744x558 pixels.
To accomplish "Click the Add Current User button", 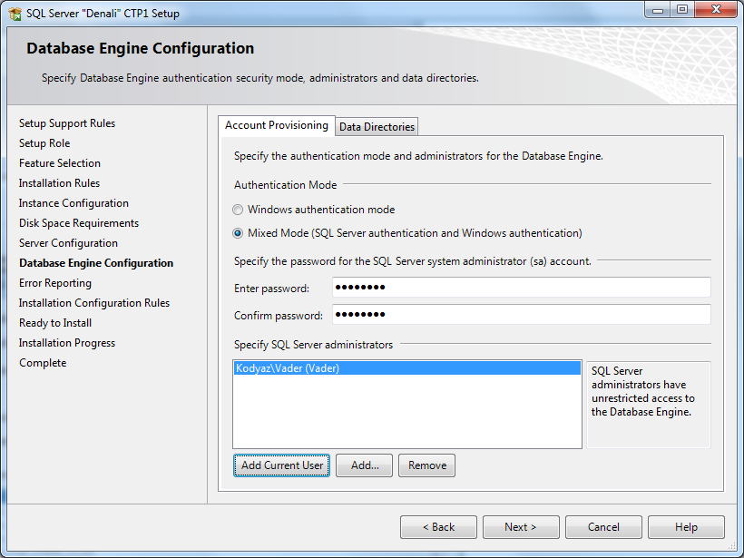I will pyautogui.click(x=282, y=465).
